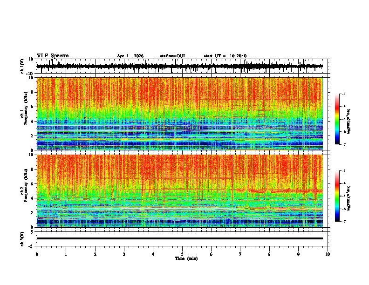Click the ch.1 colorbar log(PSD) label

(x=349, y=122)
